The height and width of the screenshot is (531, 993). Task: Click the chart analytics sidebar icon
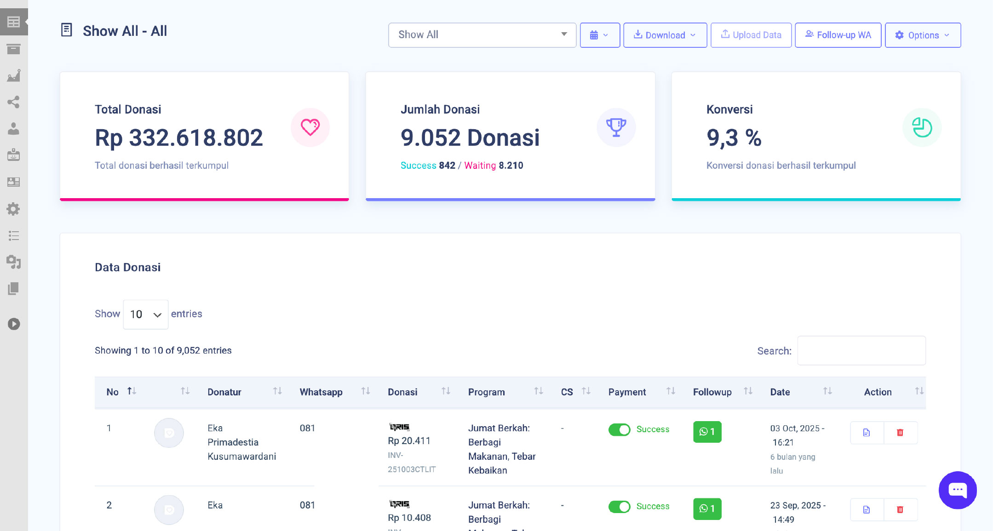pos(14,75)
